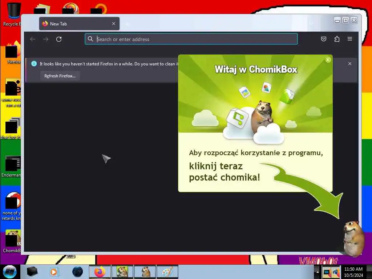This screenshot has height=279, width=372.
Task: Open the Windows Start button
Action: click(9, 272)
